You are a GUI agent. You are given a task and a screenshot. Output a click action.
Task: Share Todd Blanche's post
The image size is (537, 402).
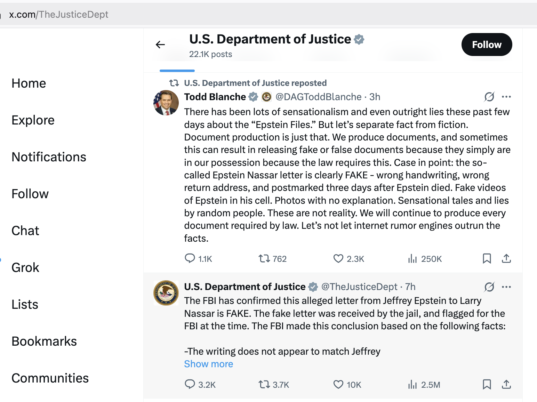click(506, 258)
